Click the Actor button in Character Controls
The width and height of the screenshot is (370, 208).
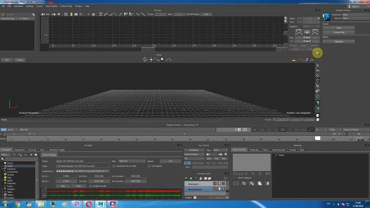click(339, 28)
